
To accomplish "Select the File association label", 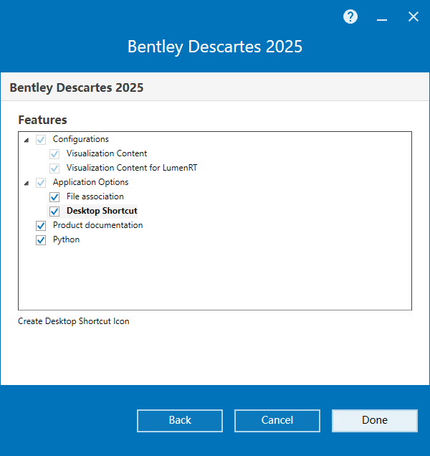I will point(95,196).
